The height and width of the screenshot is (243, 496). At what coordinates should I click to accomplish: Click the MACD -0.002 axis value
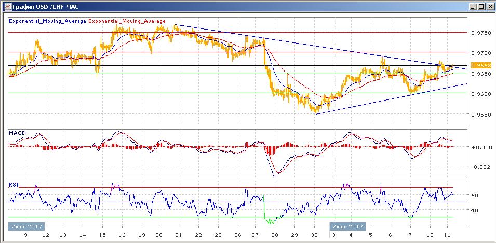click(479, 167)
